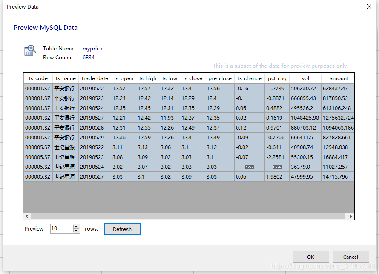Click right arrow of horizontal scrollbar
The width and height of the screenshot is (379, 274).
(x=351, y=216)
